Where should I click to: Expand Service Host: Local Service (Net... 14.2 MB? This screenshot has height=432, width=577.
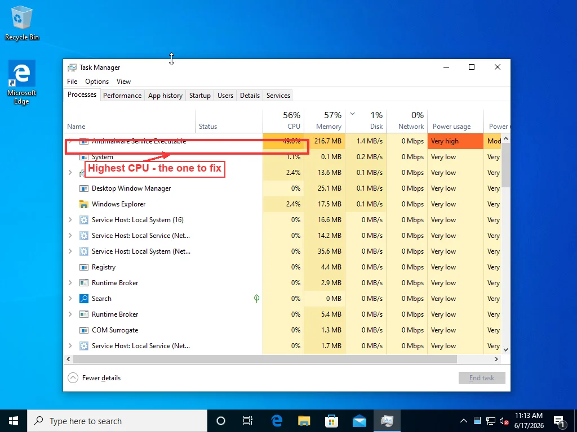click(70, 236)
